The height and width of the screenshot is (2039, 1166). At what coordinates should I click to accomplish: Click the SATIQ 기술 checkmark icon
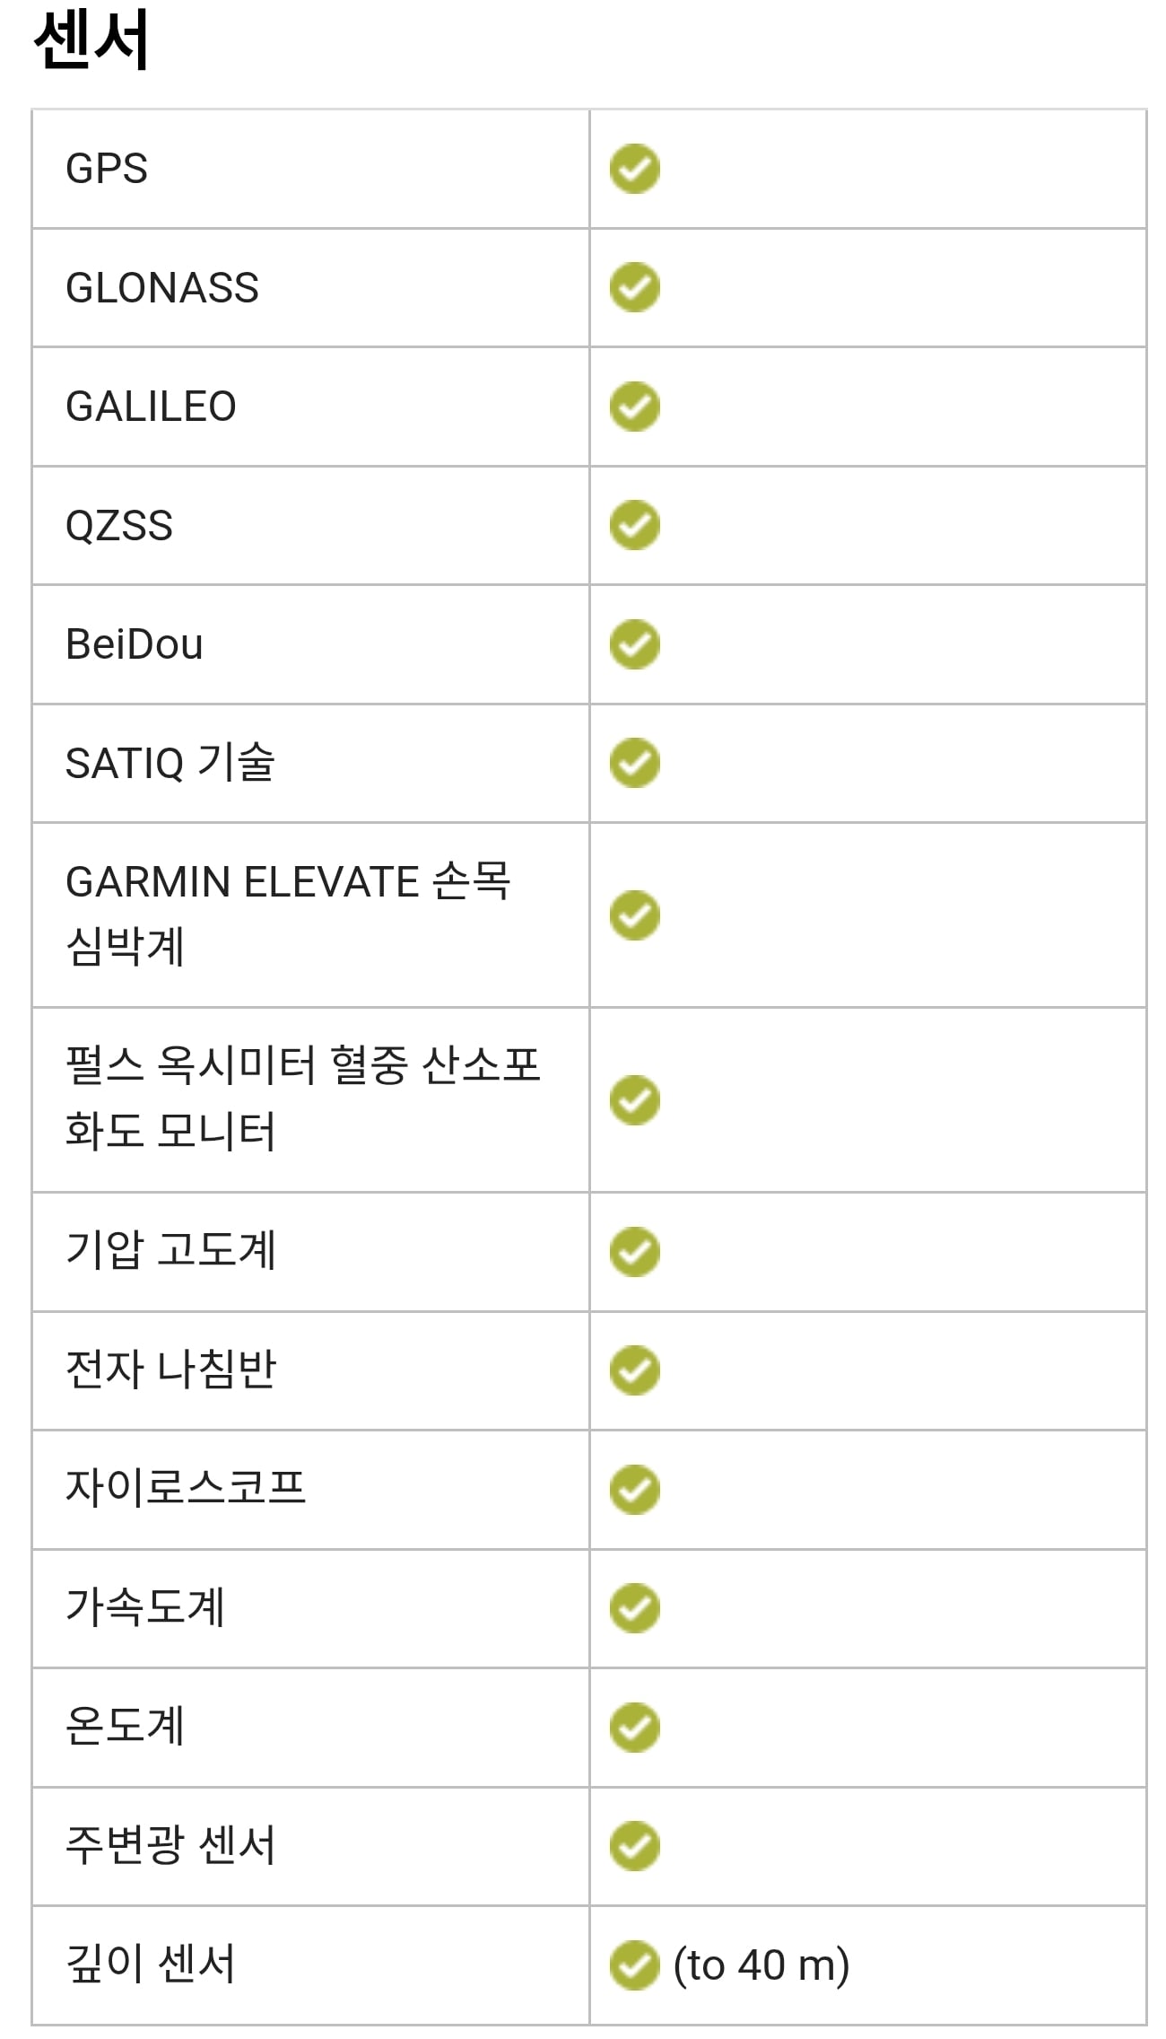[x=634, y=763]
